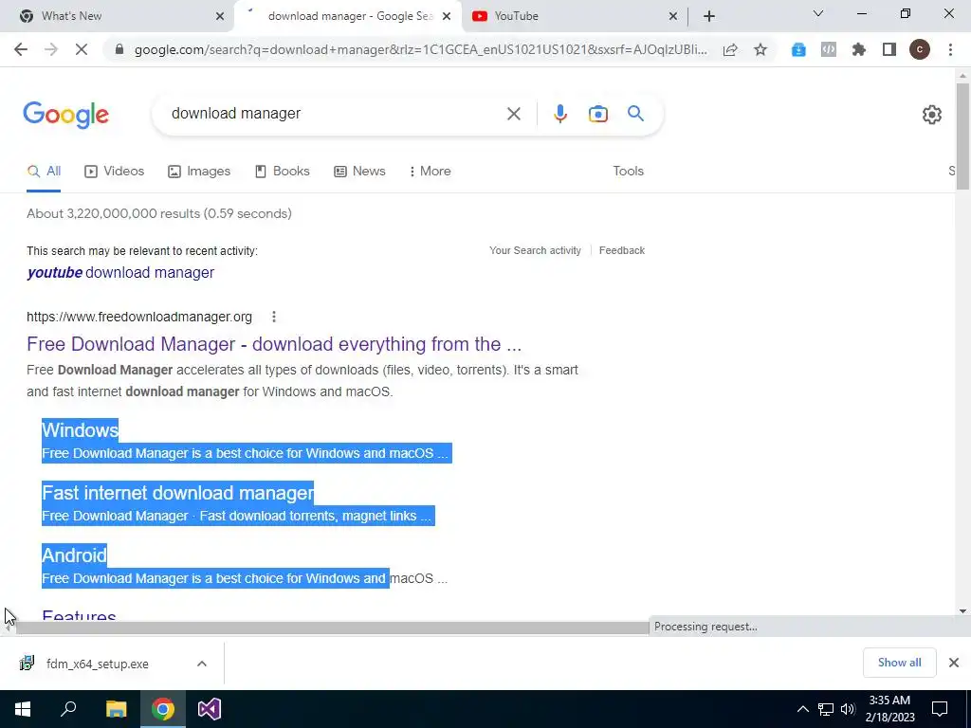The width and height of the screenshot is (971, 728).
Task: Search by image with the camera icon
Action: (x=597, y=114)
